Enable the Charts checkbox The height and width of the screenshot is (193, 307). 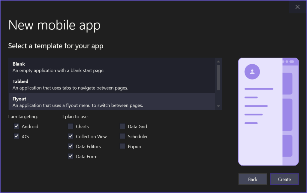pyautogui.click(x=71, y=126)
